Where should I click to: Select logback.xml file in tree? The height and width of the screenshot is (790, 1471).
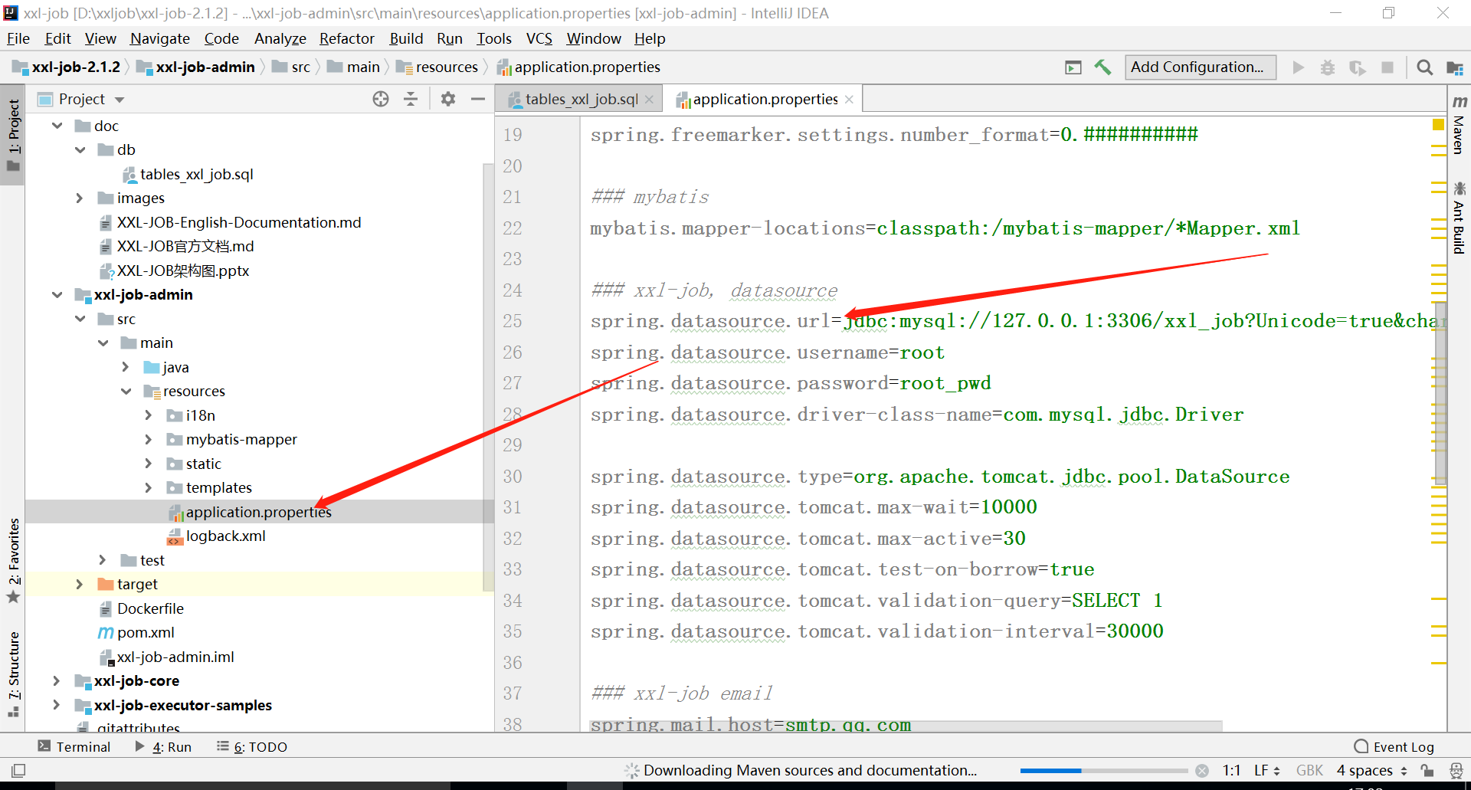pos(226,536)
